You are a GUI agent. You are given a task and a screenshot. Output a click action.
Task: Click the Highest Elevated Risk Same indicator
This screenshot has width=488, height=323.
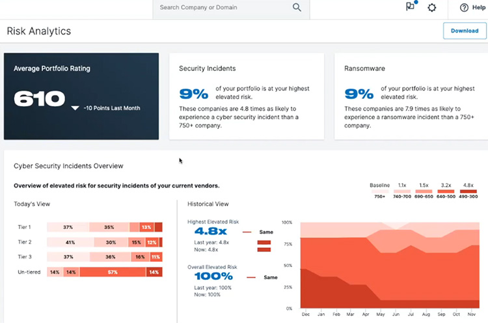click(x=258, y=231)
